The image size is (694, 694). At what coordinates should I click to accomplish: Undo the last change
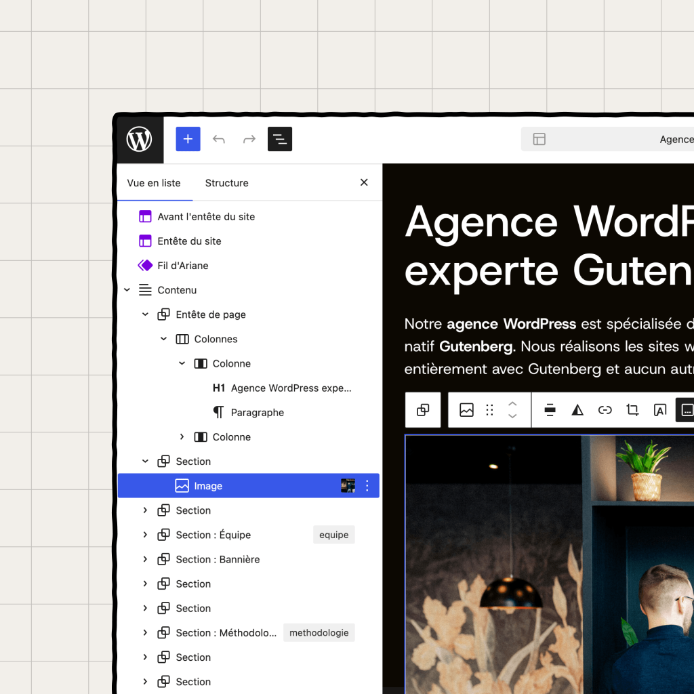pyautogui.click(x=219, y=139)
